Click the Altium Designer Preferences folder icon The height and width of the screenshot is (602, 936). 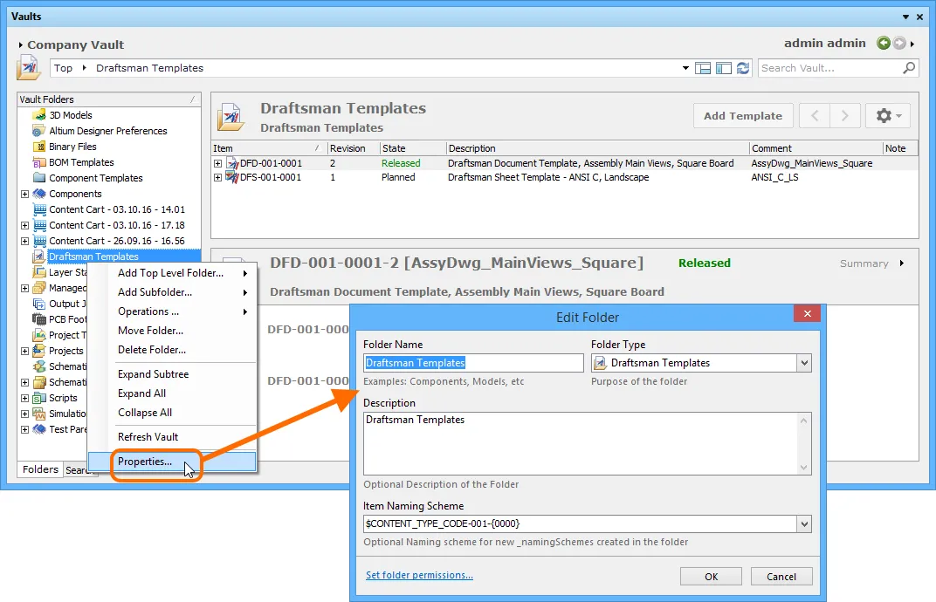[39, 131]
